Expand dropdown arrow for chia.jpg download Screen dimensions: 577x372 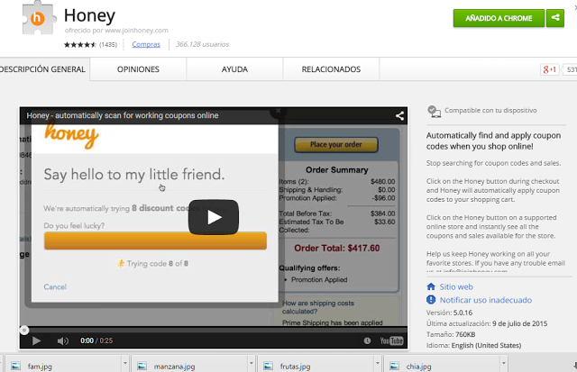pos(504,363)
